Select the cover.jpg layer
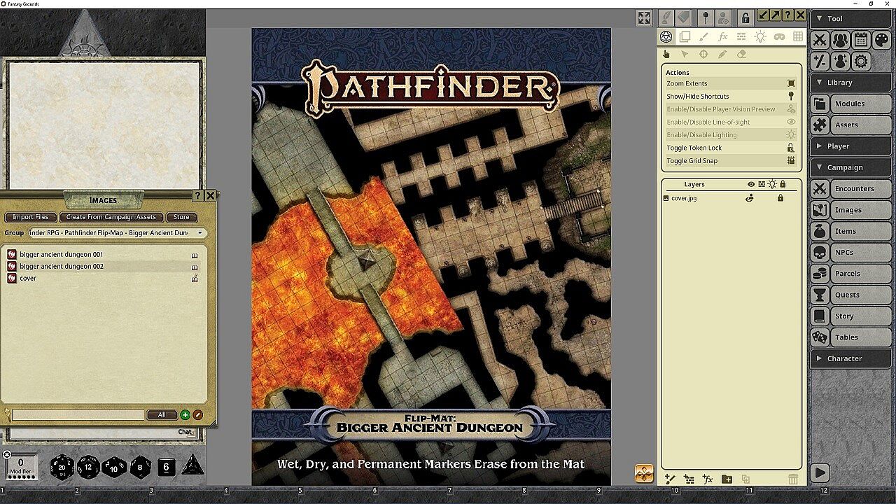Viewport: 896px width, 504px height. [x=684, y=198]
